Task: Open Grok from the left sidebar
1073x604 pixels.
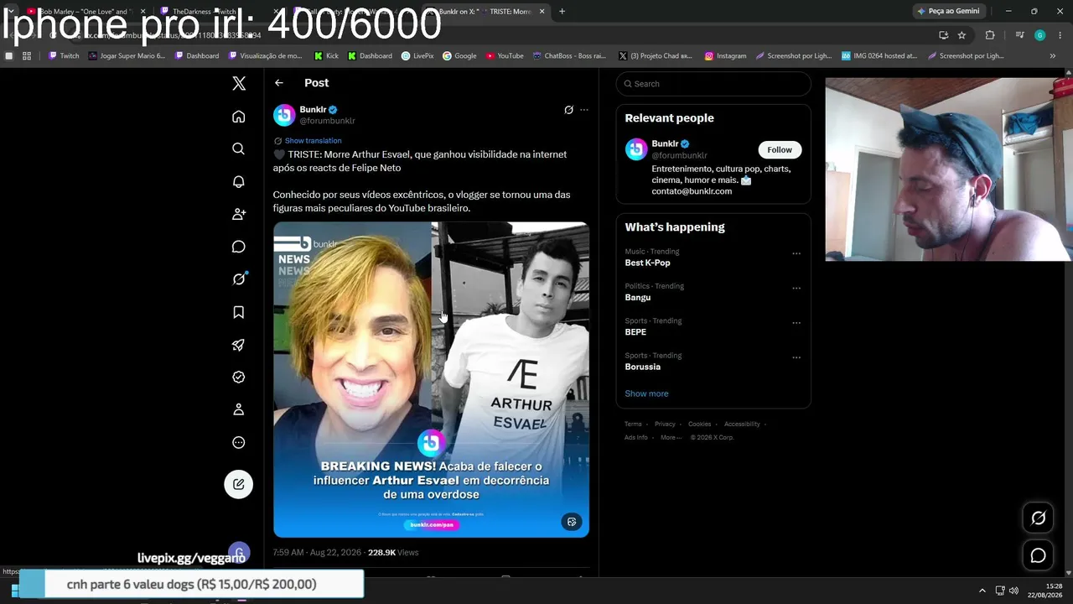Action: [239, 279]
